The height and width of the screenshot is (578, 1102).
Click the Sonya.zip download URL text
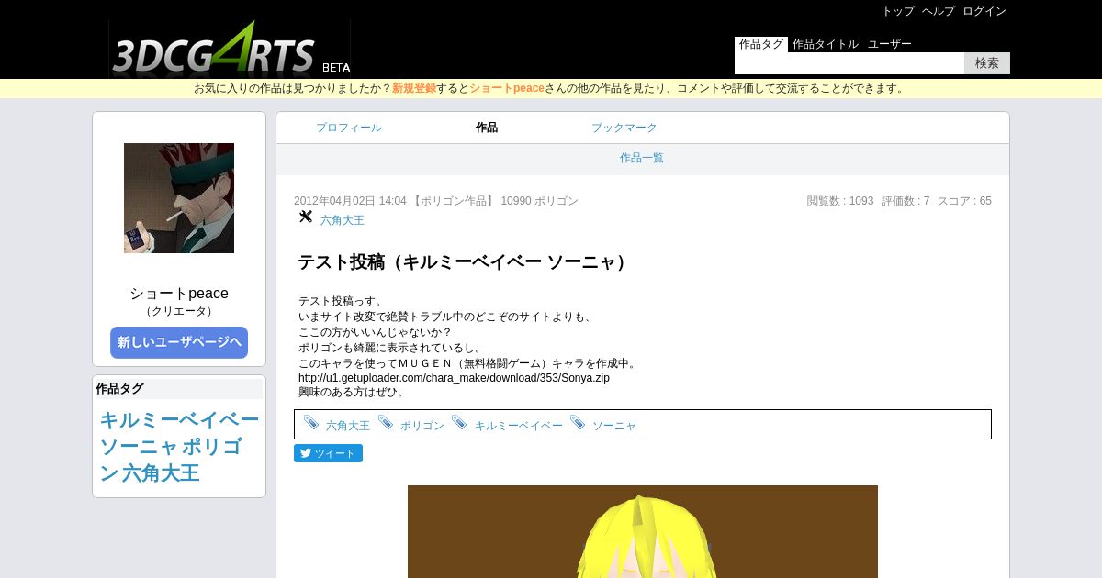point(454,378)
